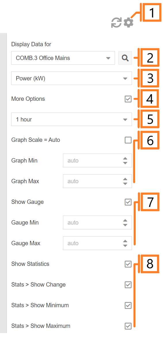The height and width of the screenshot is (352, 163).
Task: Click the Graph Max input field
Action: click(97, 181)
